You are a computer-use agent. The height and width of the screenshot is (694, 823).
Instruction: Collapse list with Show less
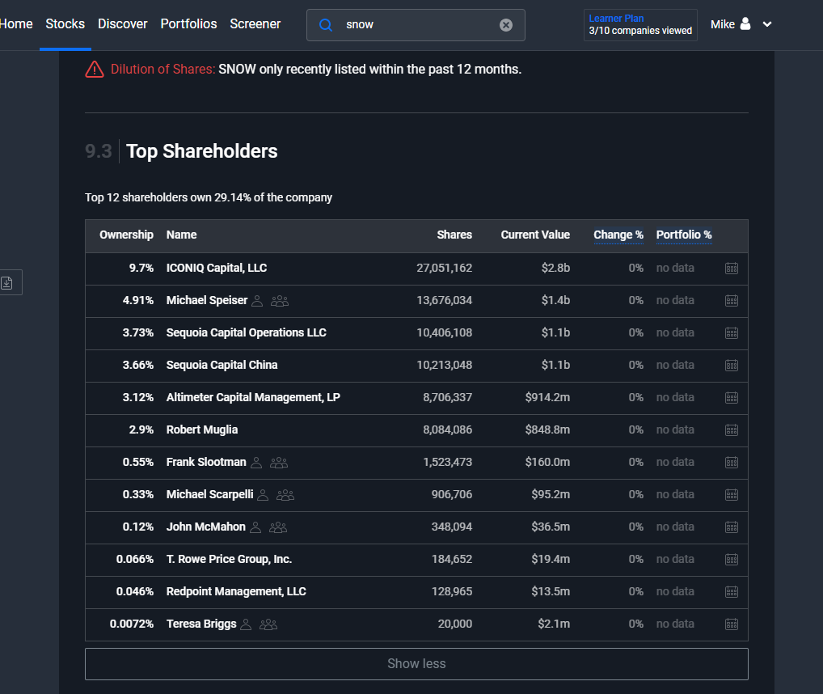tap(416, 663)
